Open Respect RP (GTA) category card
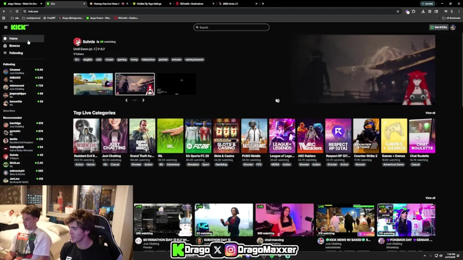 (338, 136)
